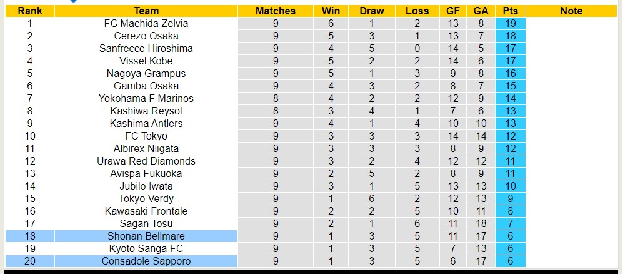Viewport: 623px width, 274px height.
Task: Select the Pts column header
Action: [510, 11]
